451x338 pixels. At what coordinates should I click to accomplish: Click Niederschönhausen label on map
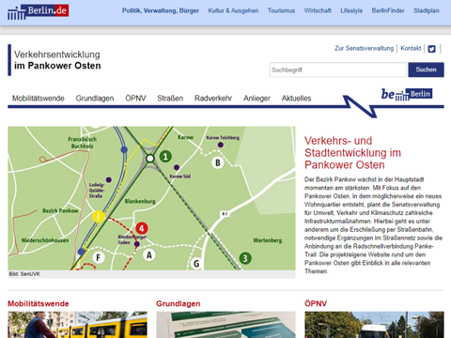(45, 240)
